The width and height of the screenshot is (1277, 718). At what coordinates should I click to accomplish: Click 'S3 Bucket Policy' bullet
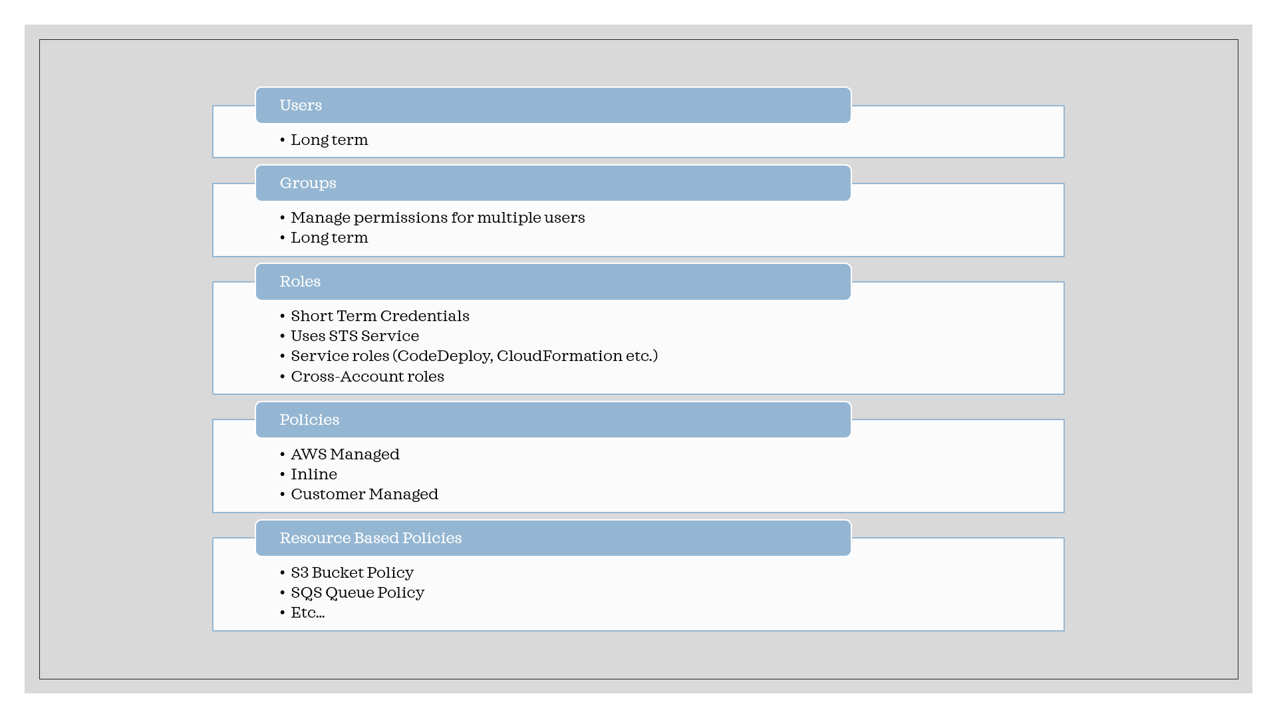point(352,573)
